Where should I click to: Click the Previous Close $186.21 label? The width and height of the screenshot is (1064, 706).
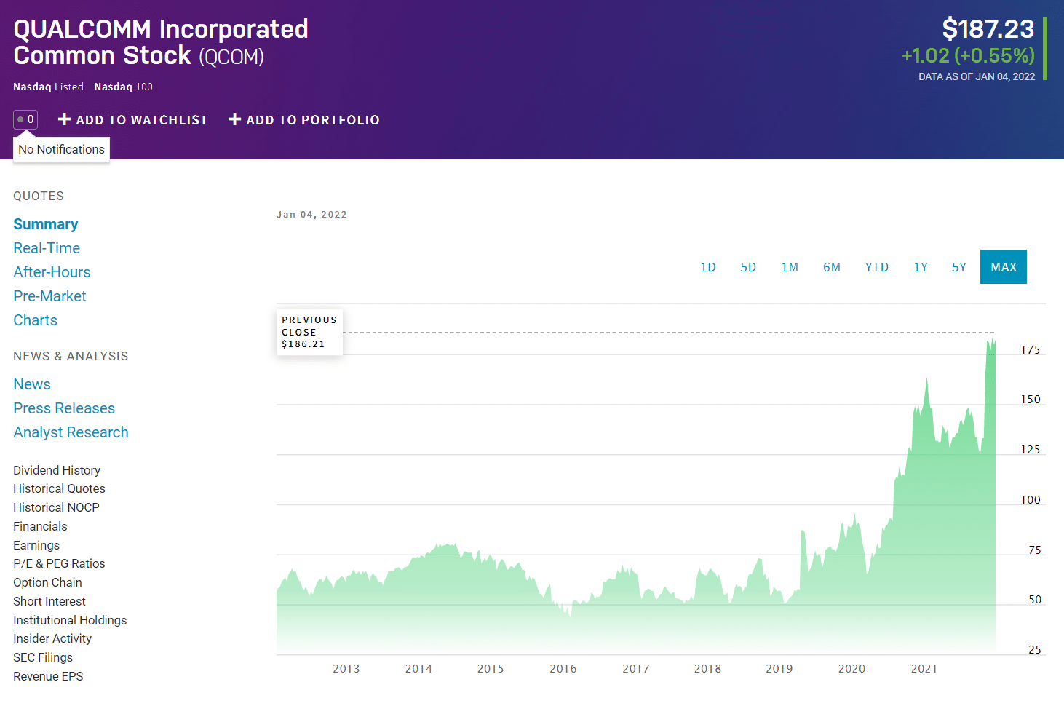(309, 332)
